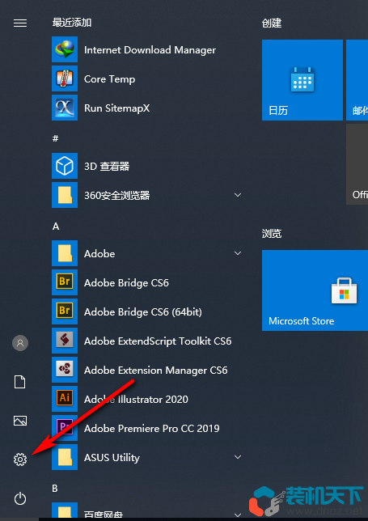Open the user account icon
368x521 pixels.
[20, 342]
